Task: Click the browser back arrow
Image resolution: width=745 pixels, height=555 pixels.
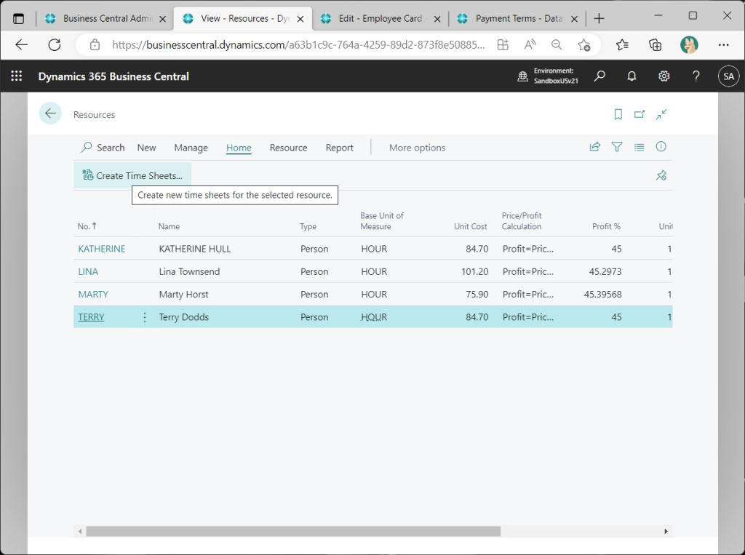Action: 21,44
